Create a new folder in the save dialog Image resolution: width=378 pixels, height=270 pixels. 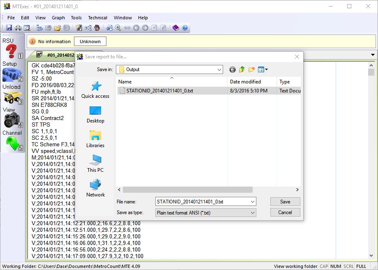click(x=251, y=70)
